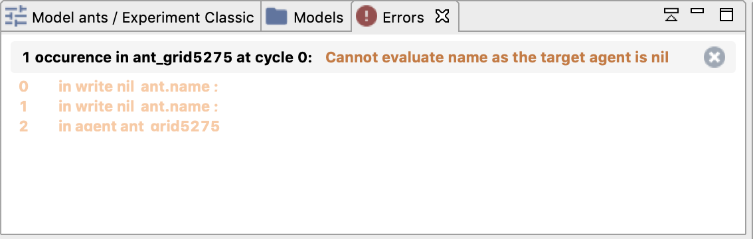Image resolution: width=753 pixels, height=239 pixels.
Task: Click the line number 0 in the stack trace
Action: [23, 87]
